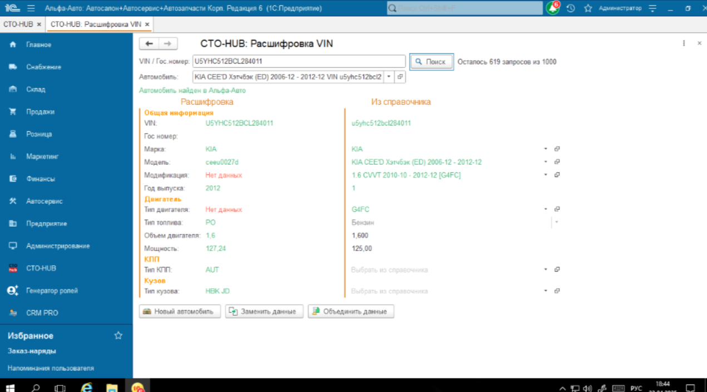This screenshot has height=392, width=707.
Task: Expand the Модификация 1.6 CVVT dropdown
Action: click(546, 175)
